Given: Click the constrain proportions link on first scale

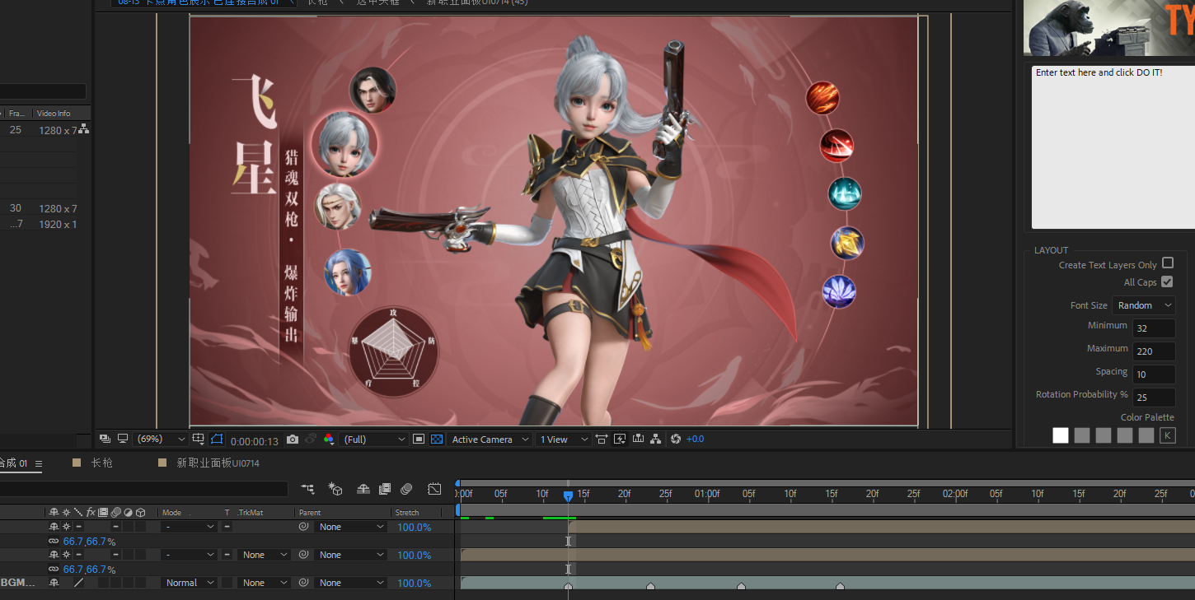Looking at the screenshot, I should (x=54, y=542).
